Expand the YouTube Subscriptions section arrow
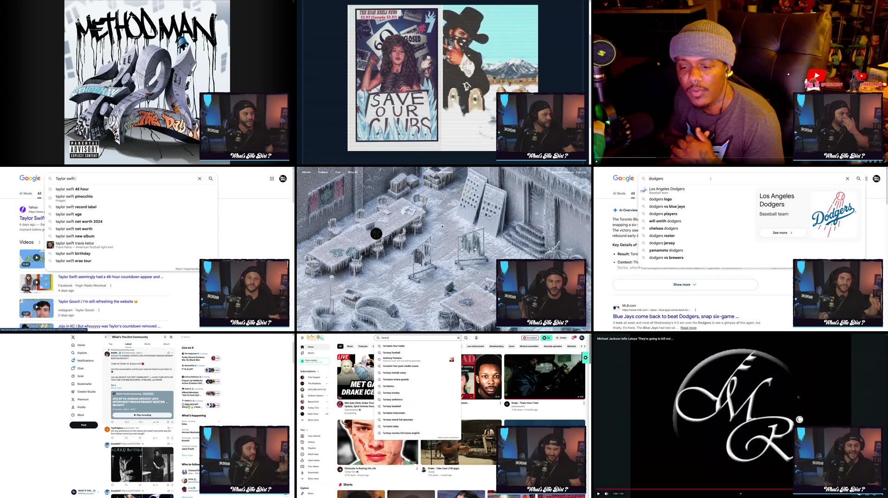This screenshot has height=498, width=888. (318, 372)
